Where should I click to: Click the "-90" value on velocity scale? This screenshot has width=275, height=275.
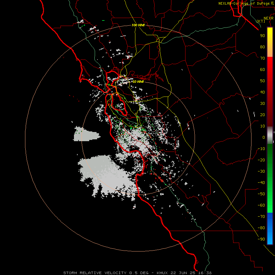261,239
